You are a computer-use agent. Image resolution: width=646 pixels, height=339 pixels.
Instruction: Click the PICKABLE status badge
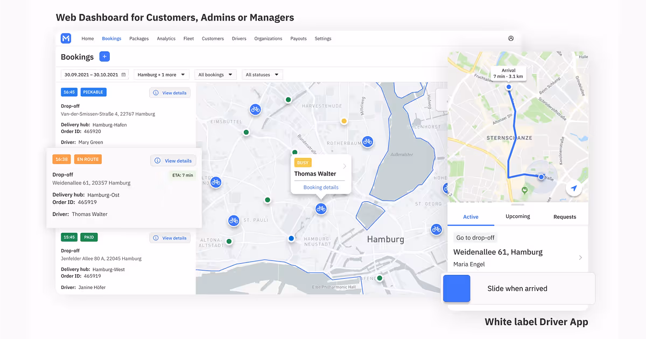coord(94,92)
